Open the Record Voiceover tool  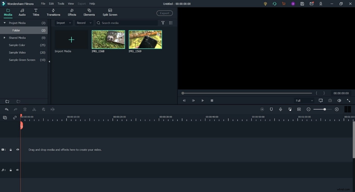[280, 109]
